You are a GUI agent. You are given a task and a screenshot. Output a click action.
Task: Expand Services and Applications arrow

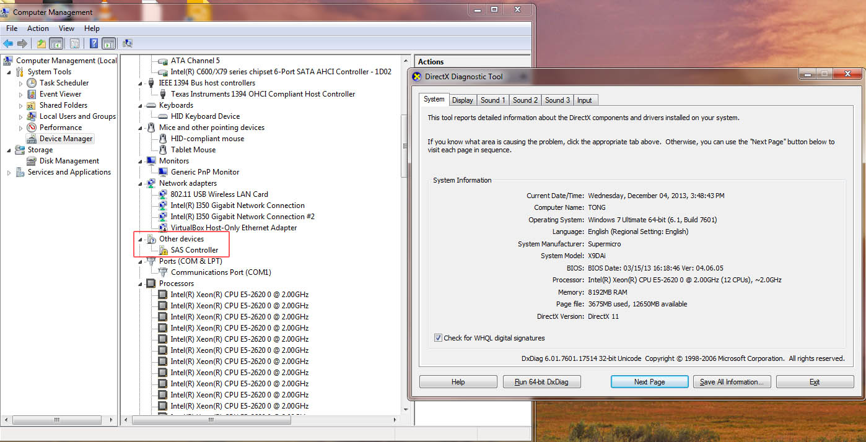click(9, 172)
